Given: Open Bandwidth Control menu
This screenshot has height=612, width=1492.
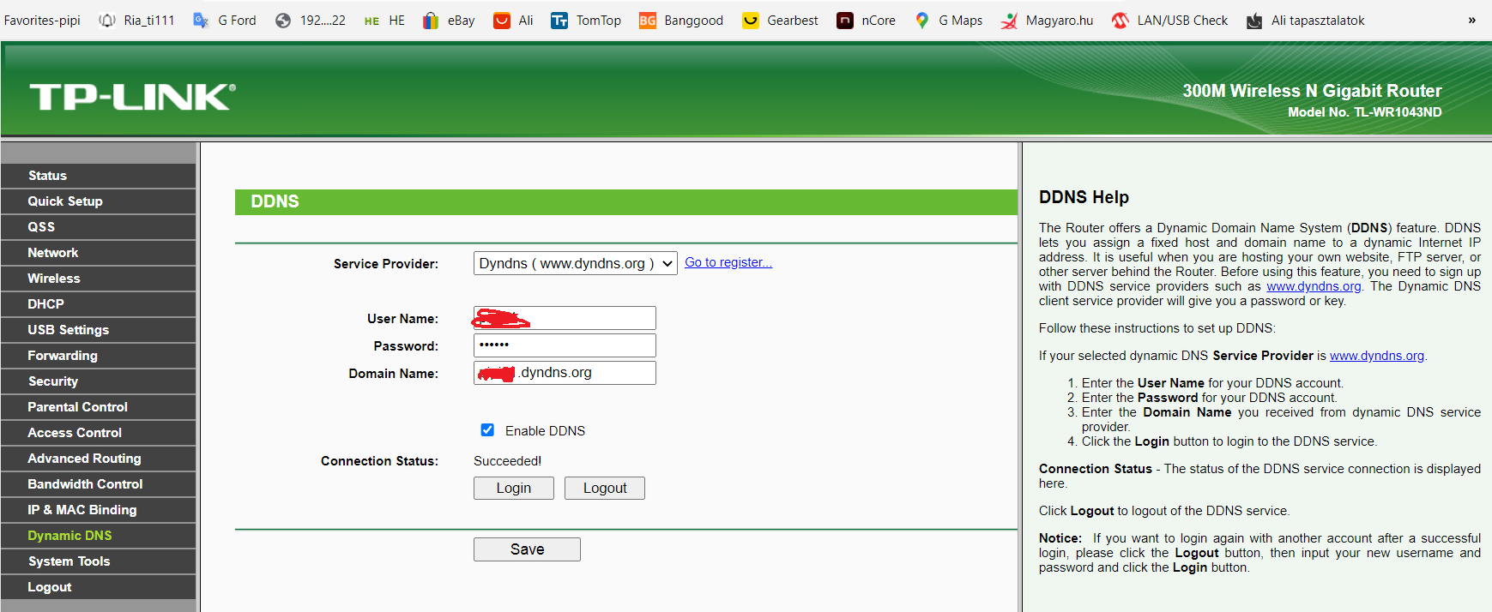Looking at the screenshot, I should [x=99, y=484].
